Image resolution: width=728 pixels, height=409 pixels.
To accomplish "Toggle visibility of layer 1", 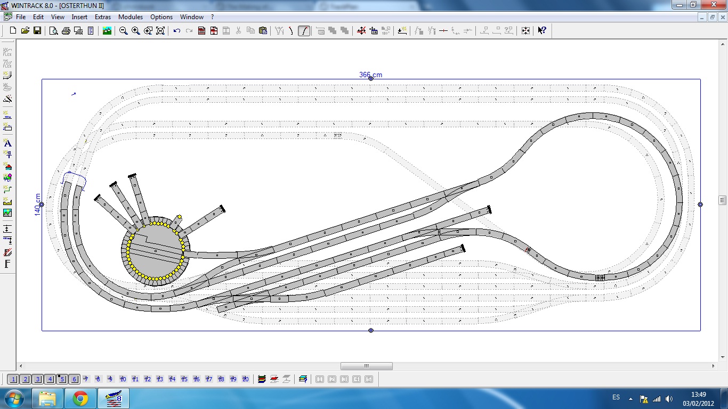I will click(13, 379).
